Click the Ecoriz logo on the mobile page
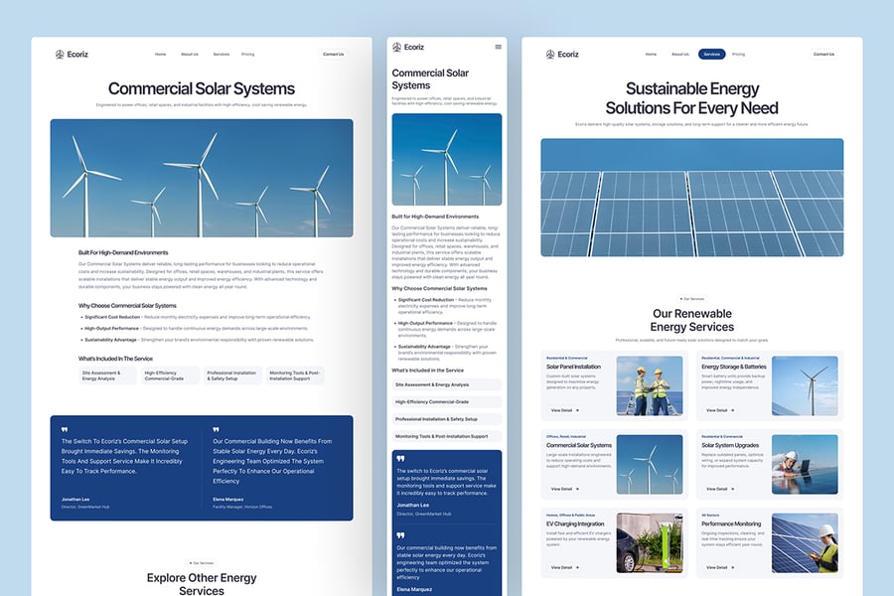This screenshot has height=596, width=894. point(408,47)
